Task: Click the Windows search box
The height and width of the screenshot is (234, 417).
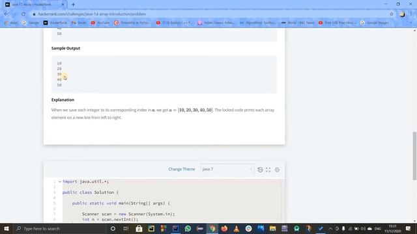Action: [60, 229]
